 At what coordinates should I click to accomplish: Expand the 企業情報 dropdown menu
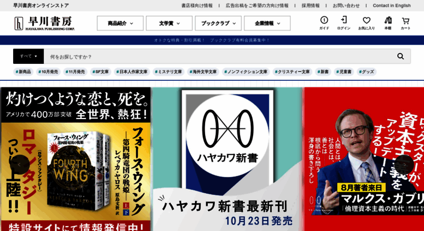[267, 23]
